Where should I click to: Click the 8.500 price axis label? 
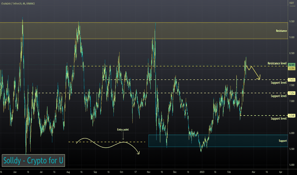click(292, 53)
